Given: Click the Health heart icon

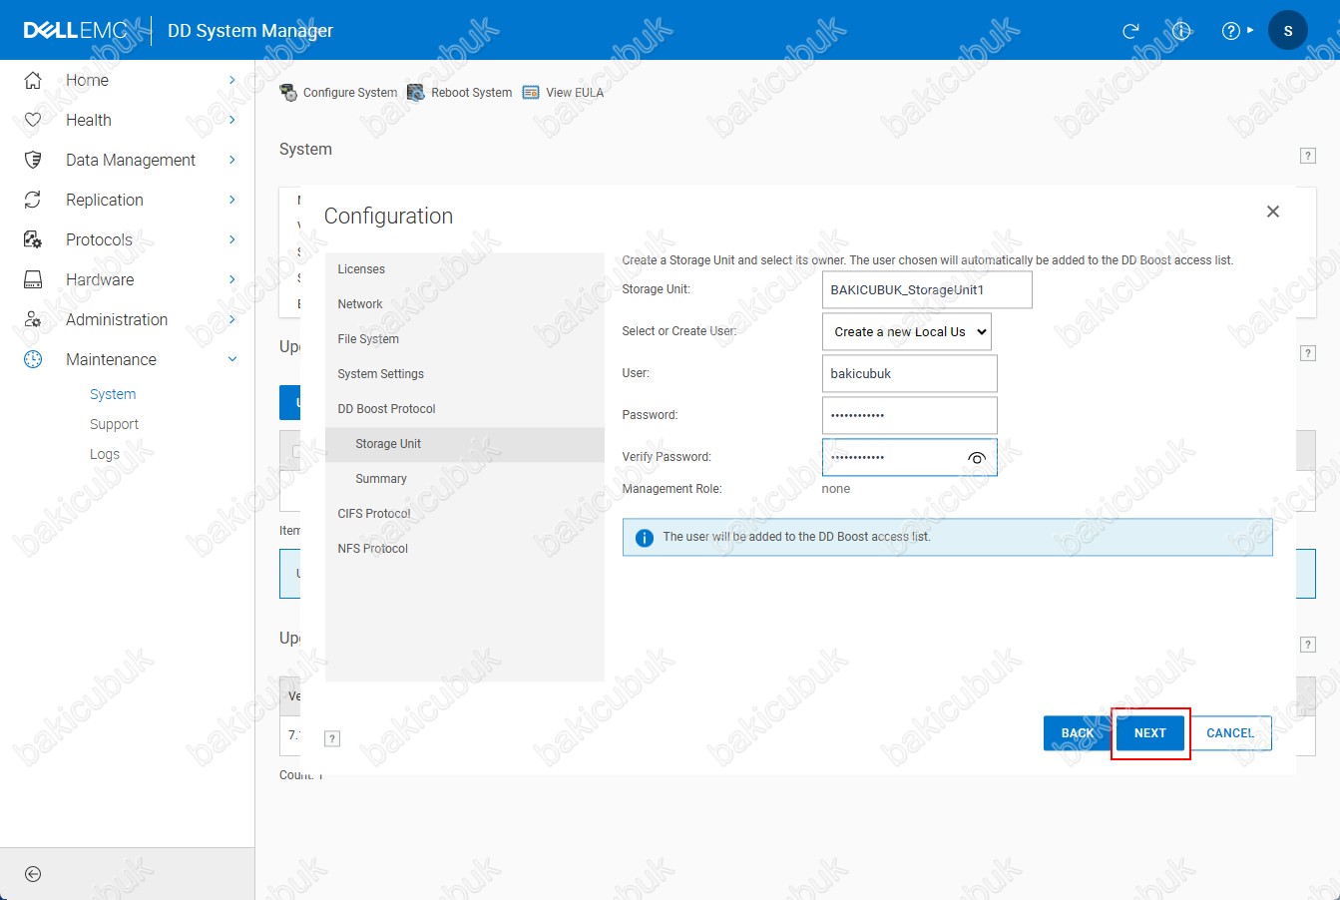Looking at the screenshot, I should coord(33,120).
